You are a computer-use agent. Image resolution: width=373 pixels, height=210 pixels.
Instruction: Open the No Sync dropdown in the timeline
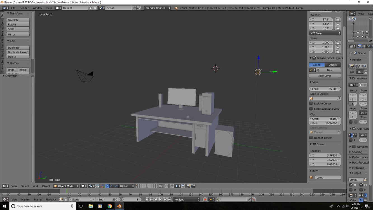(186, 199)
